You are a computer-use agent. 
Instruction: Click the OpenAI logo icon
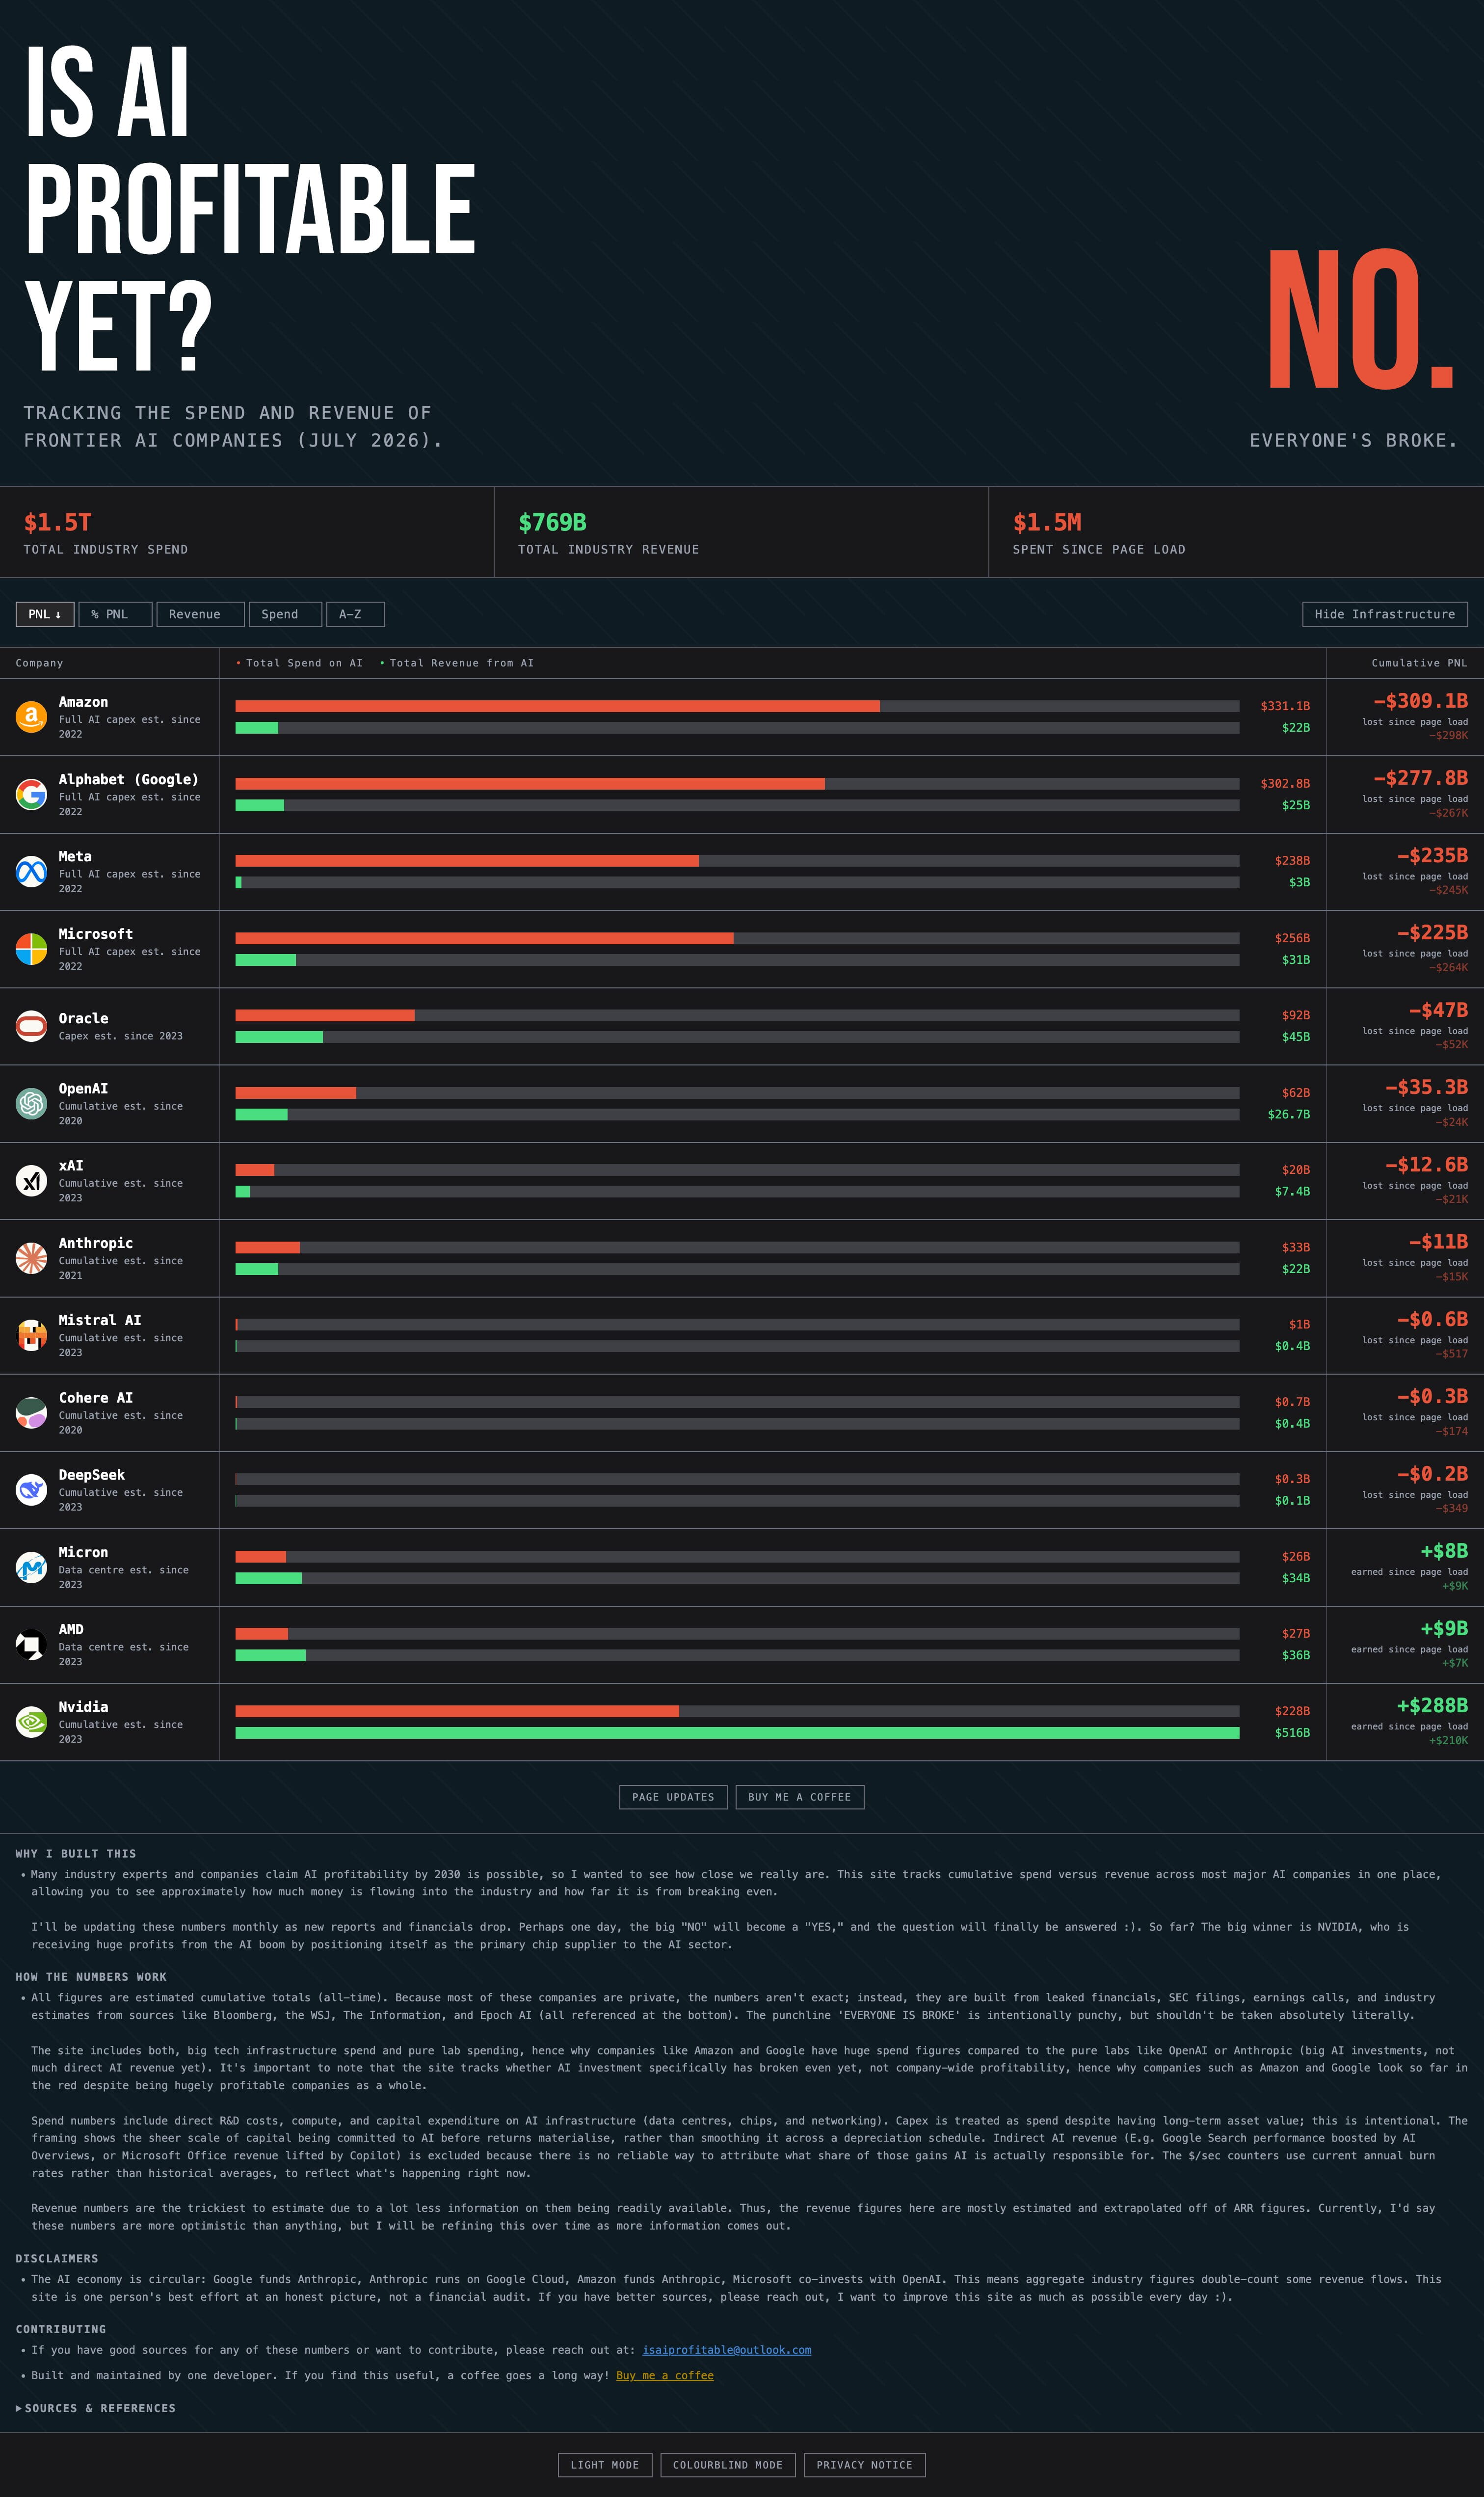pyautogui.click(x=31, y=1103)
